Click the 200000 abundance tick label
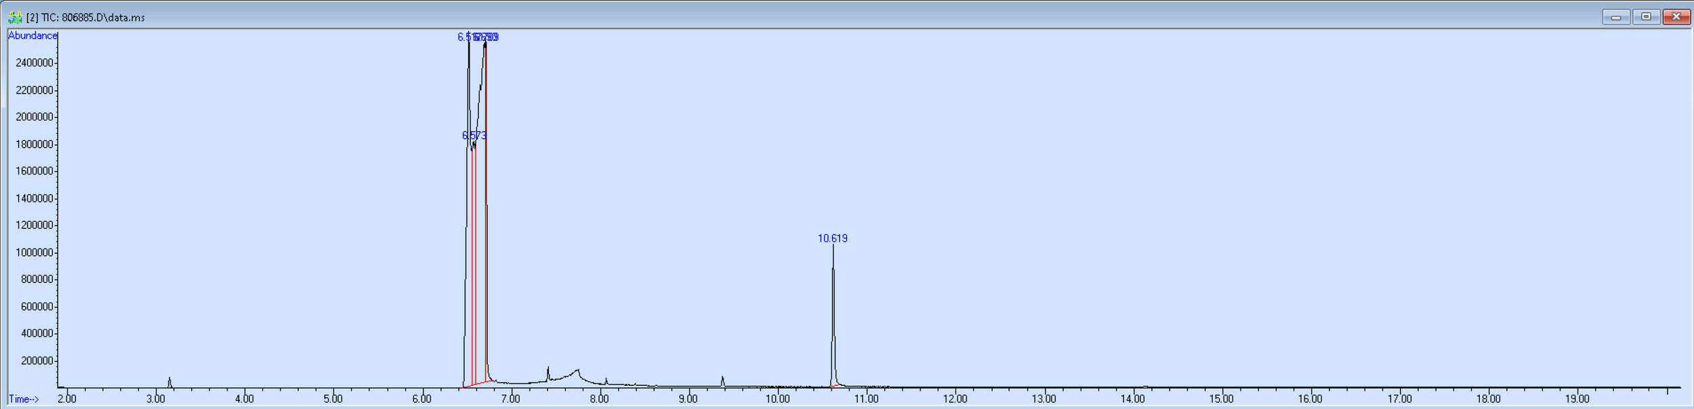 pos(37,360)
